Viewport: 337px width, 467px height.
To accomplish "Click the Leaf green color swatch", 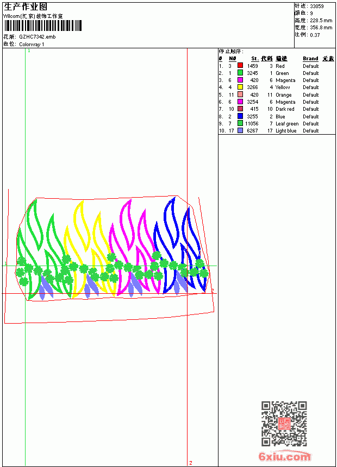I will [x=240, y=123].
